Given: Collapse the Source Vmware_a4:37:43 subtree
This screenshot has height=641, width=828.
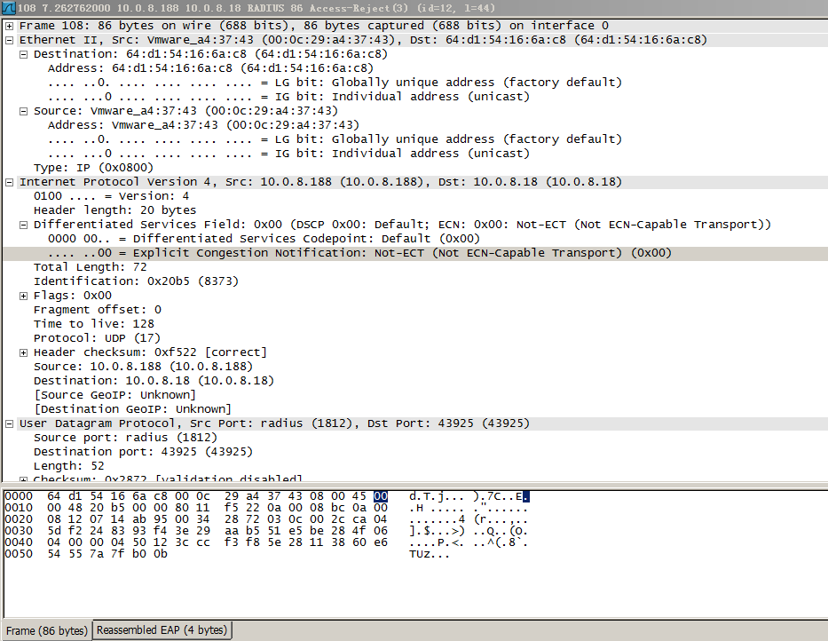Looking at the screenshot, I should coord(23,110).
